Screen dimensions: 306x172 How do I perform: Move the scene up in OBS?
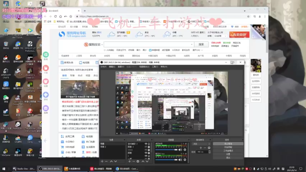tap(111, 161)
